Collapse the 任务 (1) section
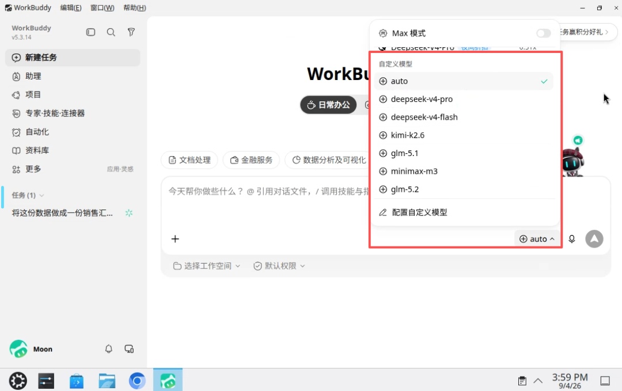 point(28,195)
